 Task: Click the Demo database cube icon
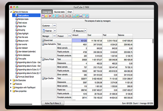coord(16,54)
